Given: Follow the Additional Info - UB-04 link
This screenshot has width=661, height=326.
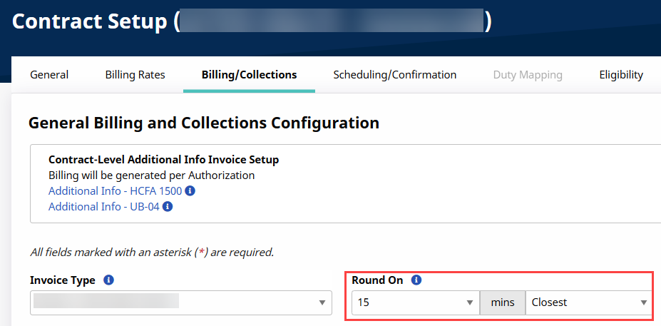Looking at the screenshot, I should click(103, 207).
